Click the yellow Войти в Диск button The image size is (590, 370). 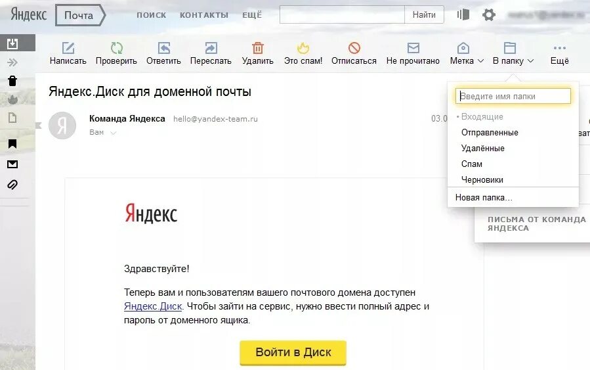(293, 353)
